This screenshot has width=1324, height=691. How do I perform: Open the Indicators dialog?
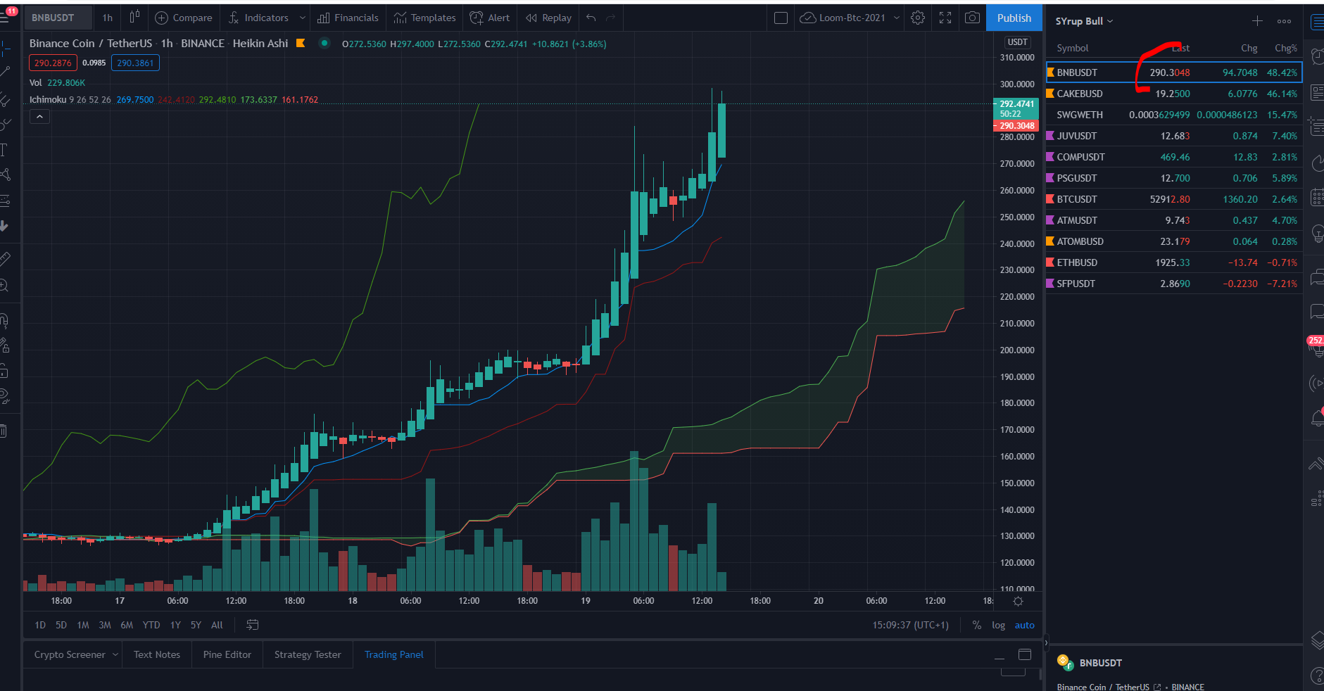tap(258, 18)
